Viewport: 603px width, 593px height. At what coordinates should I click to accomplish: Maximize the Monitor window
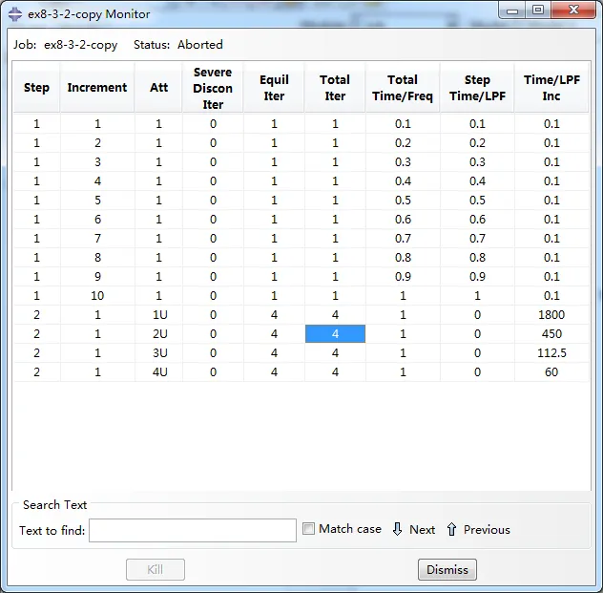coord(538,10)
